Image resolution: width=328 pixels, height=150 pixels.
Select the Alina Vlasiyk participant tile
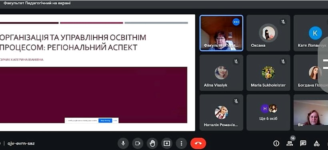(x=221, y=73)
